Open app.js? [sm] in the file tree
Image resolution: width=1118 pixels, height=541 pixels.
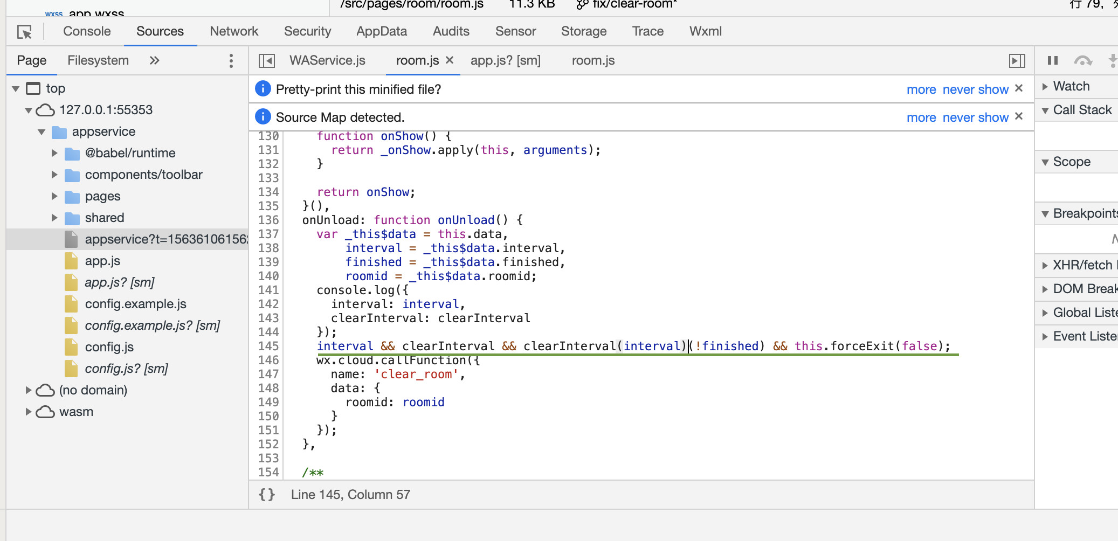[120, 282]
